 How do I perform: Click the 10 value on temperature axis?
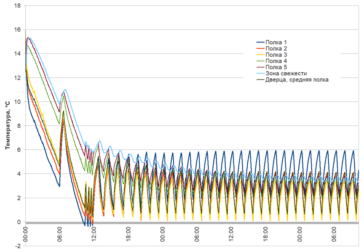point(17,102)
